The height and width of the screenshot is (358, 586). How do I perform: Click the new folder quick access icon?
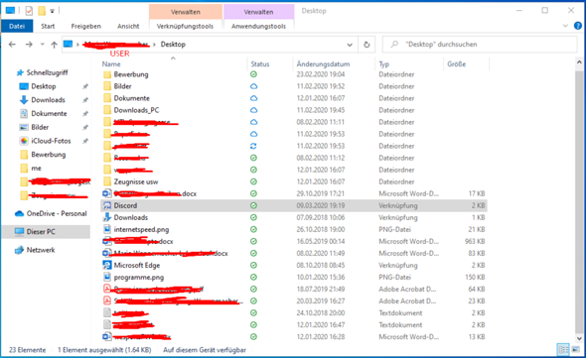(42, 11)
